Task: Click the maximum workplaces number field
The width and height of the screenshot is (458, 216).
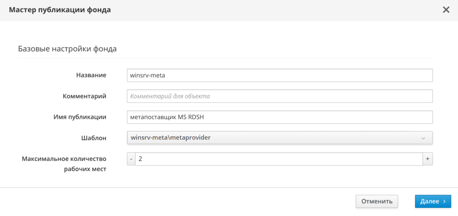Action: coord(278,159)
